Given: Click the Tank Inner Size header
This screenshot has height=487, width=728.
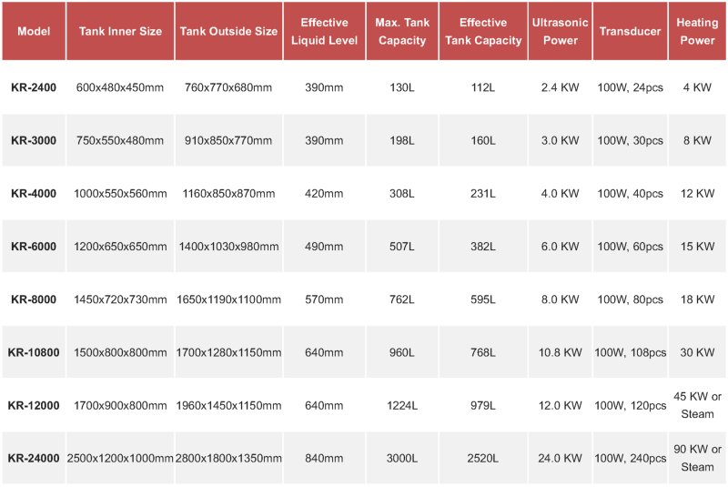Looking at the screenshot, I should 121,31.
